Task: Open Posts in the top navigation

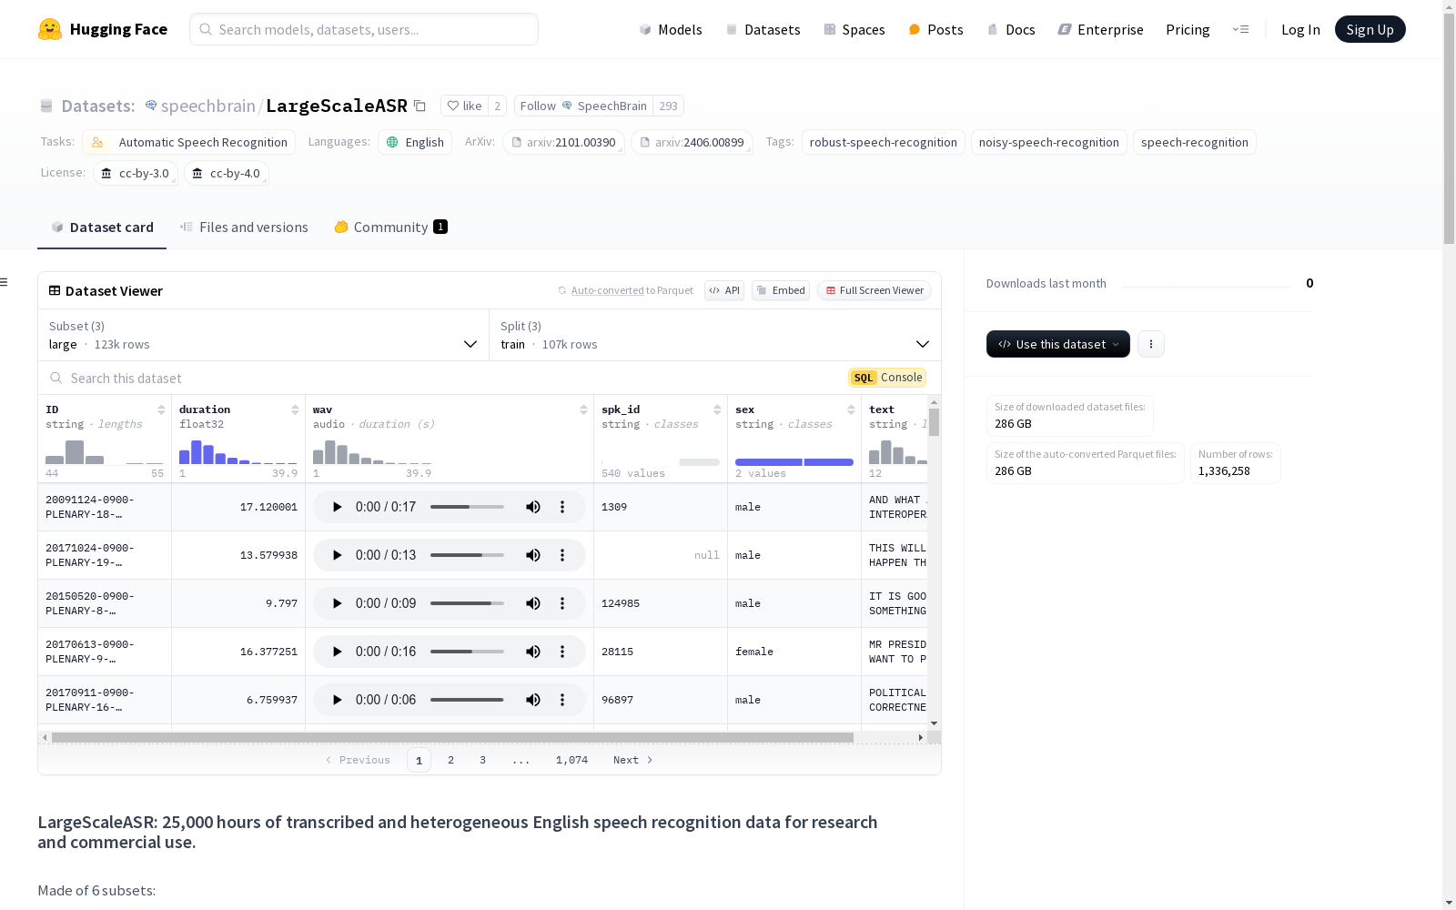Action: coord(935,29)
